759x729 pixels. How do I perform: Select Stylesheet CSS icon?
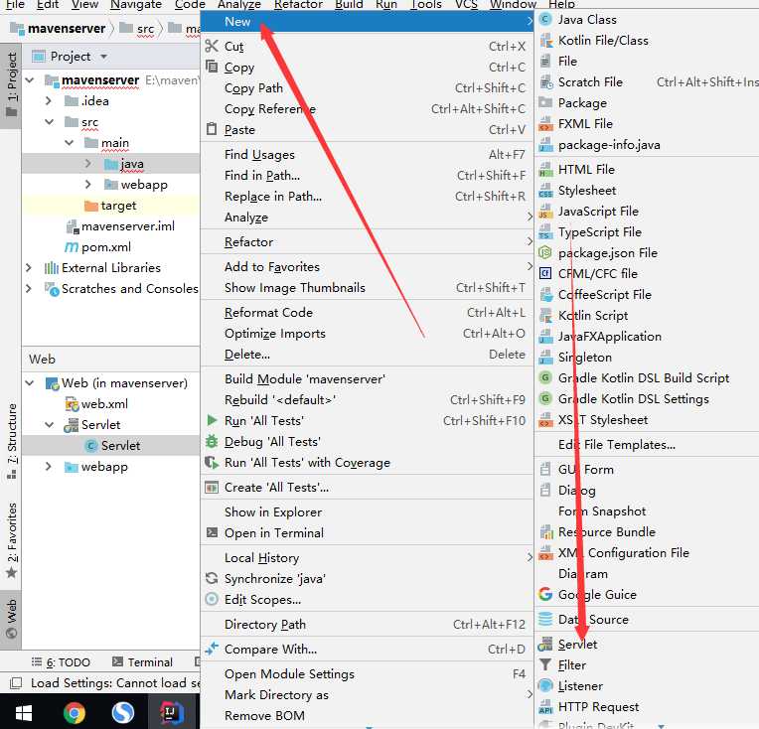[x=546, y=191]
